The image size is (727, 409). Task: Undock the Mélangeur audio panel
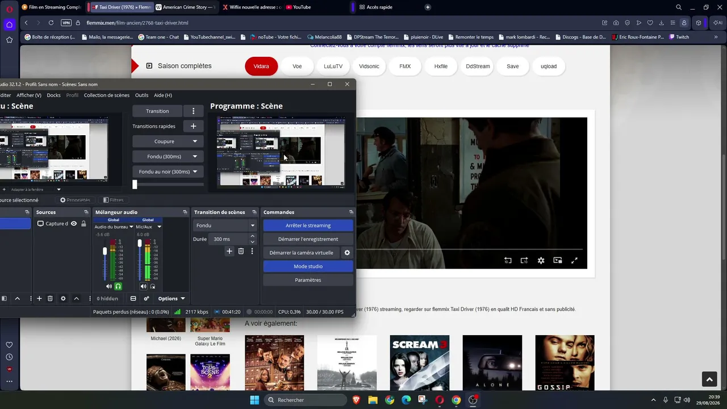tap(185, 212)
